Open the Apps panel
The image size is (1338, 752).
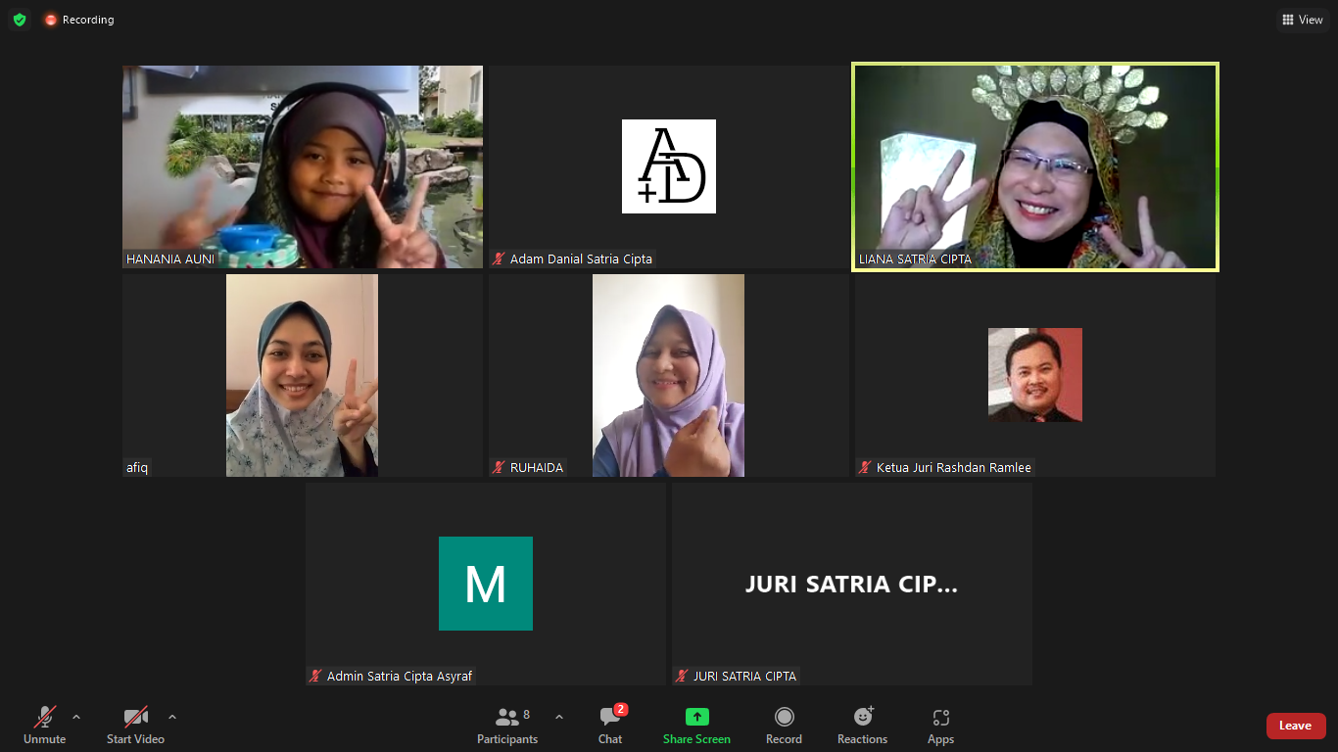pos(940,725)
